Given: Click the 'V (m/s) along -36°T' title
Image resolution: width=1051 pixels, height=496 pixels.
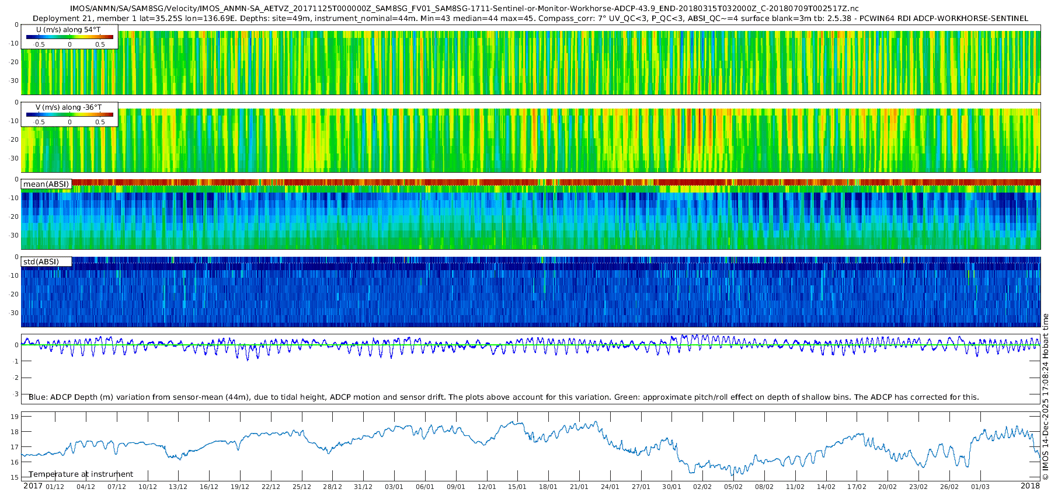Looking at the screenshot, I should (68, 107).
